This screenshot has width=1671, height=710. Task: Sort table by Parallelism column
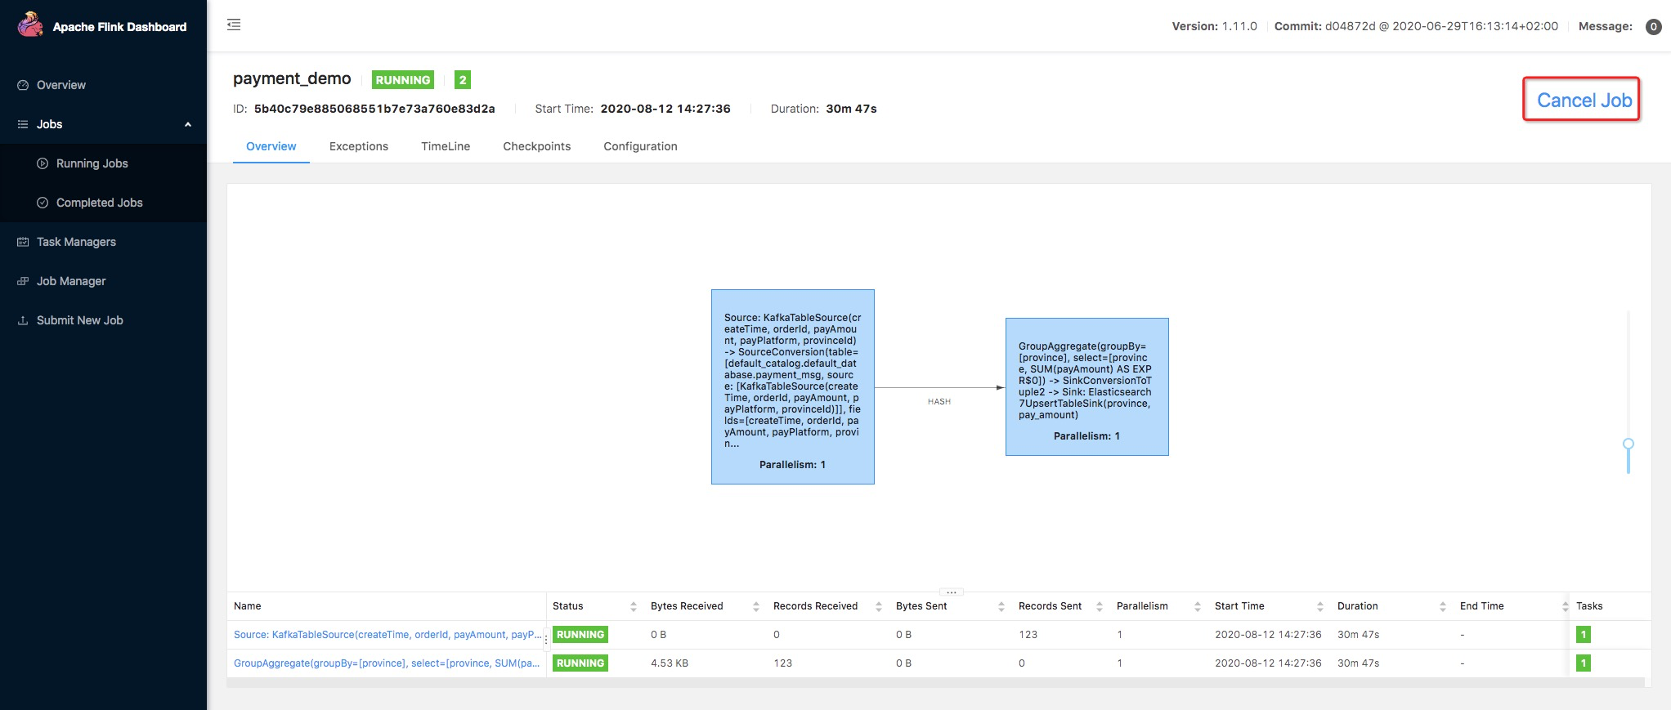(x=1198, y=606)
